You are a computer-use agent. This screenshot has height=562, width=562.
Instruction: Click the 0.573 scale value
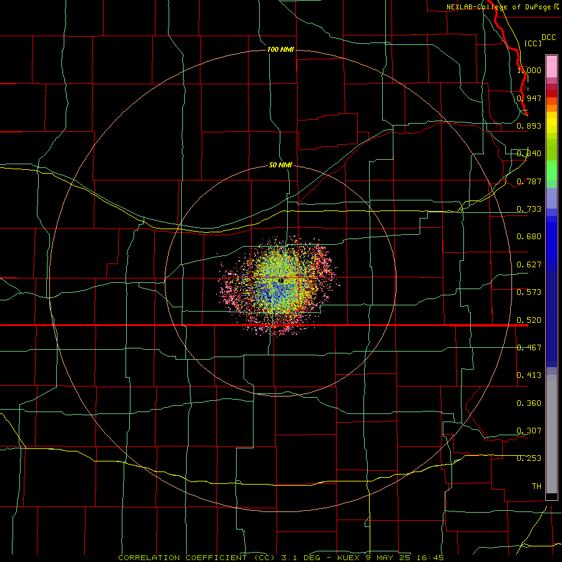coord(529,292)
